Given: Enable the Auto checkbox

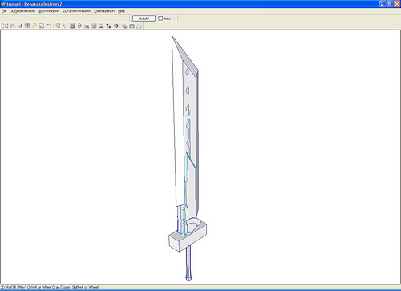Looking at the screenshot, I should tap(160, 18).
